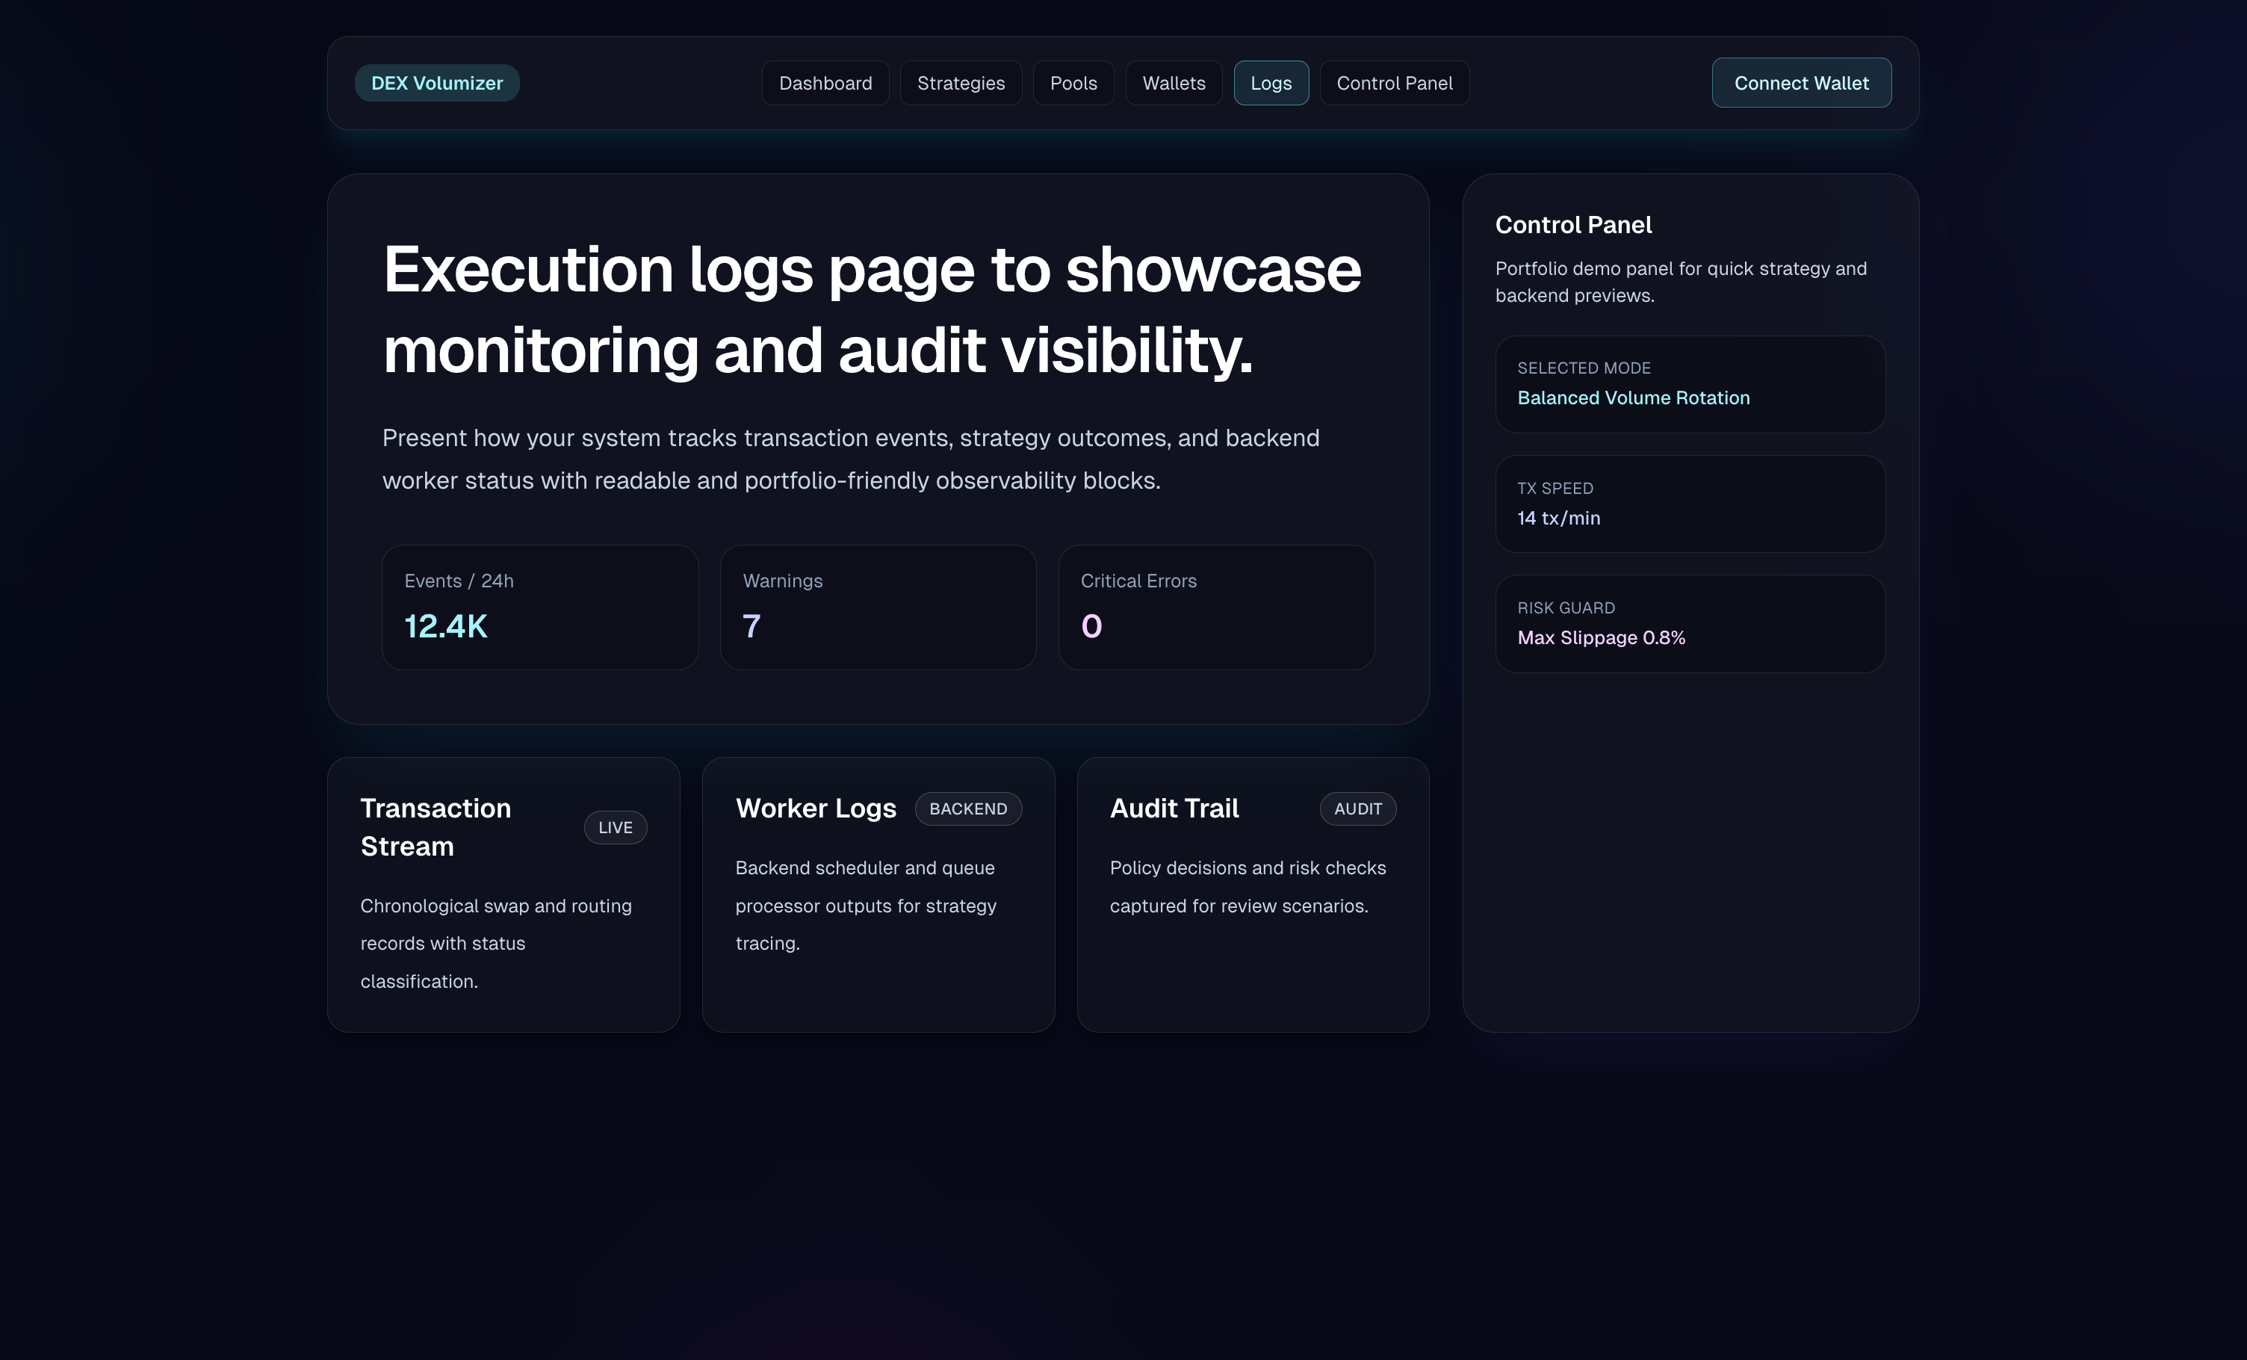
Task: Click the Control Panel sidebar heading
Action: pyautogui.click(x=1573, y=224)
